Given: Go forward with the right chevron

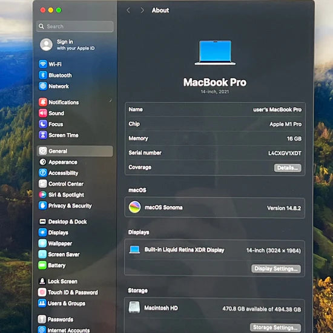Looking at the screenshot, I should 142,10.
